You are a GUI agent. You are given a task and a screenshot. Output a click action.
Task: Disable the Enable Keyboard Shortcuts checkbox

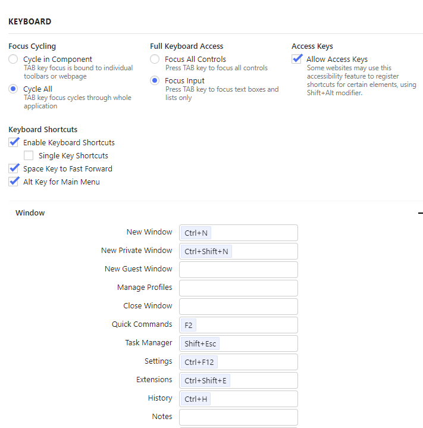click(14, 142)
